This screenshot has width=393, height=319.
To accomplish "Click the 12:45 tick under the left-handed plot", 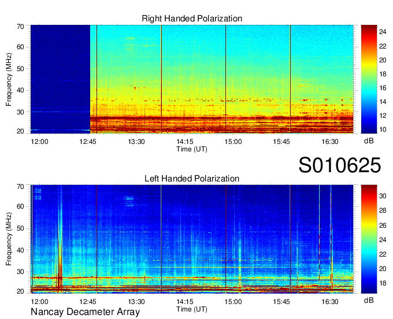I will point(88,302).
